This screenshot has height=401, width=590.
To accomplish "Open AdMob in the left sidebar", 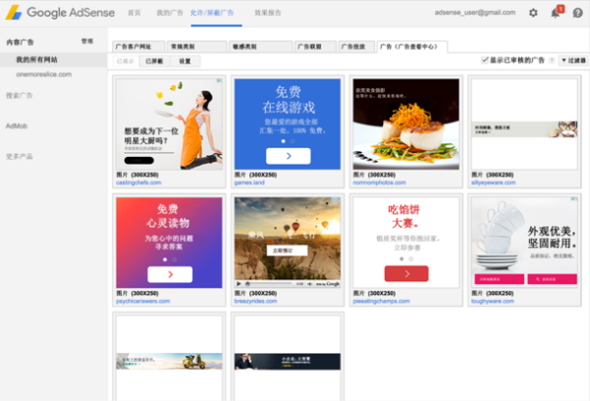I will [x=16, y=125].
